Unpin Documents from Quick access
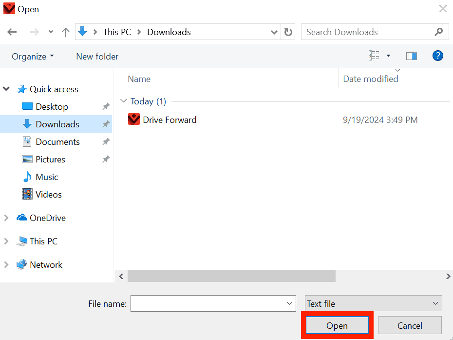453x340 pixels. (106, 141)
